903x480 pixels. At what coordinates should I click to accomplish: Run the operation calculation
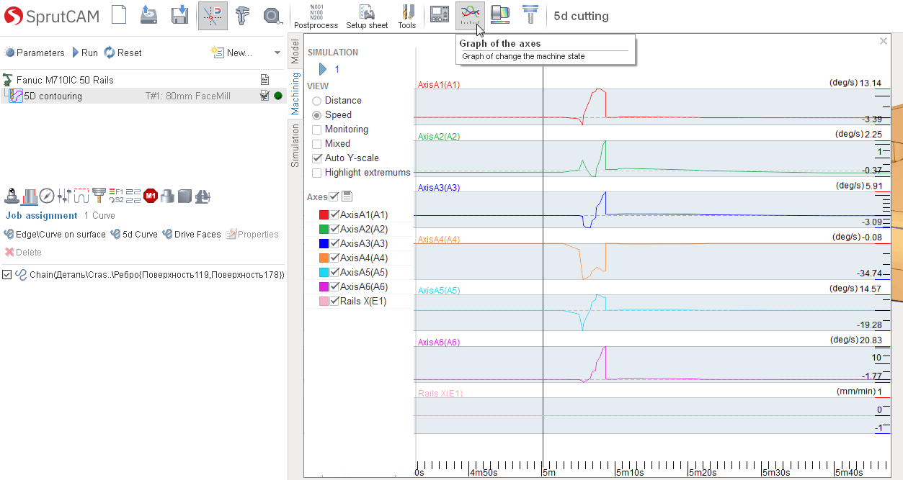tap(84, 53)
